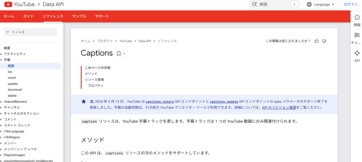Click the thumbs down feedback icon

324,41
